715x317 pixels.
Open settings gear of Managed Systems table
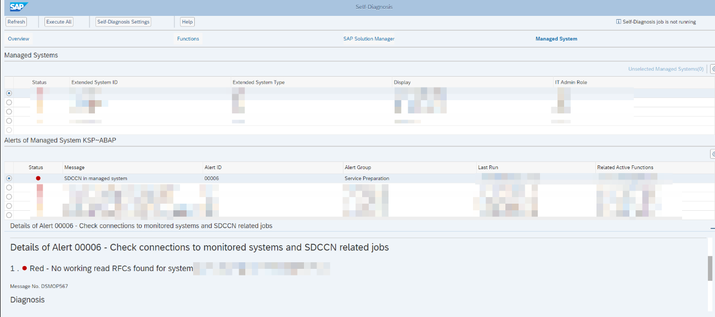point(713,69)
